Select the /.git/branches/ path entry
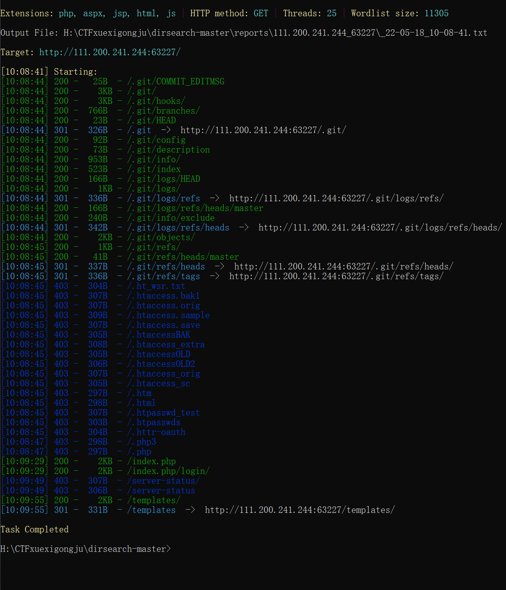This screenshot has width=506, height=590. [x=164, y=111]
